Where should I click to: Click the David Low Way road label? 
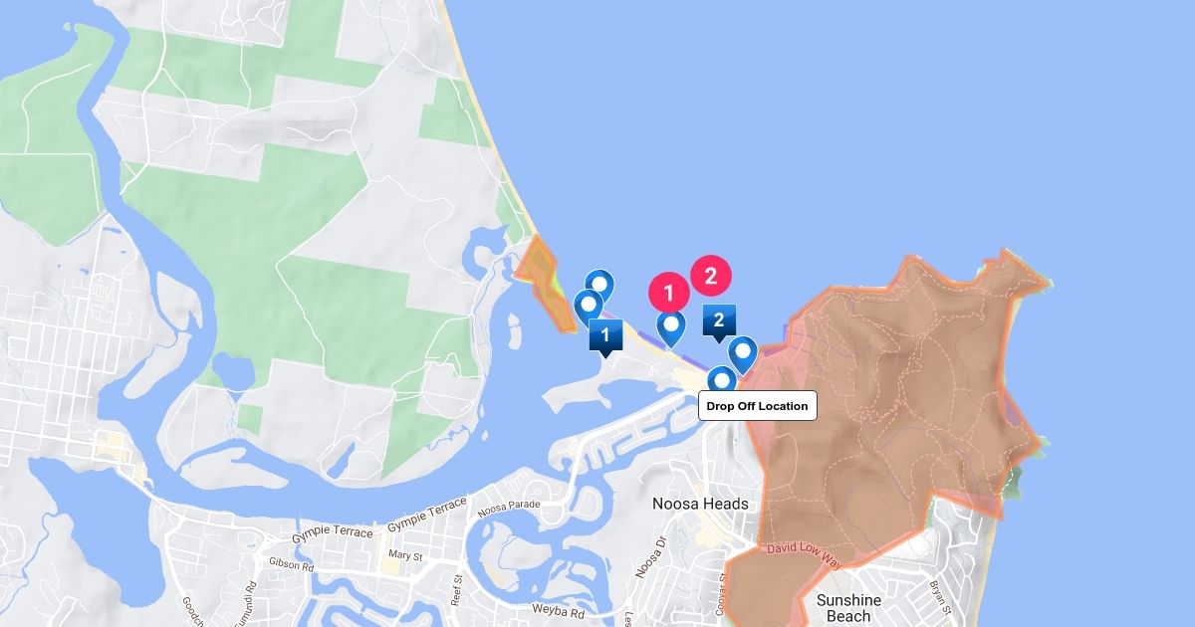click(x=805, y=555)
